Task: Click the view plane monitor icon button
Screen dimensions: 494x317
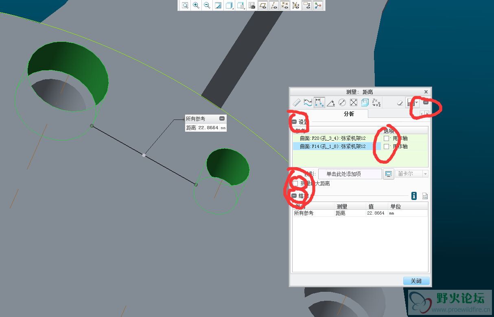Action: click(389, 174)
